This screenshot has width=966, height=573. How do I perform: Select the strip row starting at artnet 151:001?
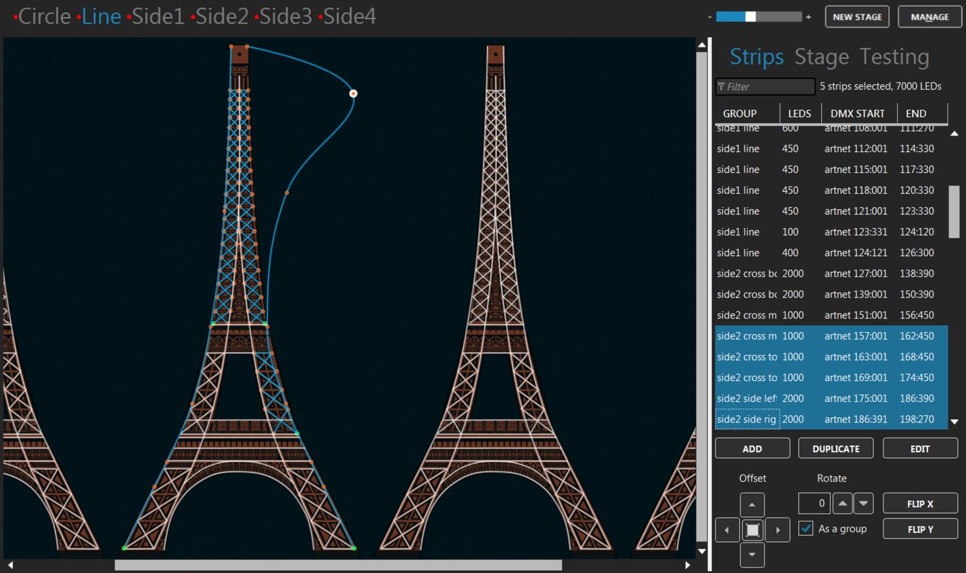coord(831,315)
